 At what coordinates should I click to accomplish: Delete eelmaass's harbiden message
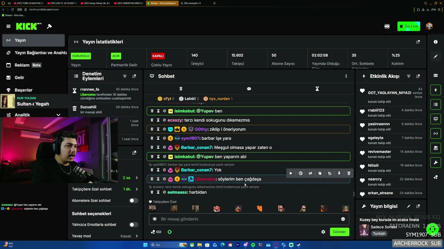152,192
